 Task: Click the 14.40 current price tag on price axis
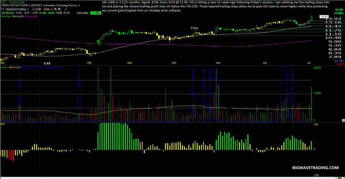pyautogui.click(x=324, y=17)
